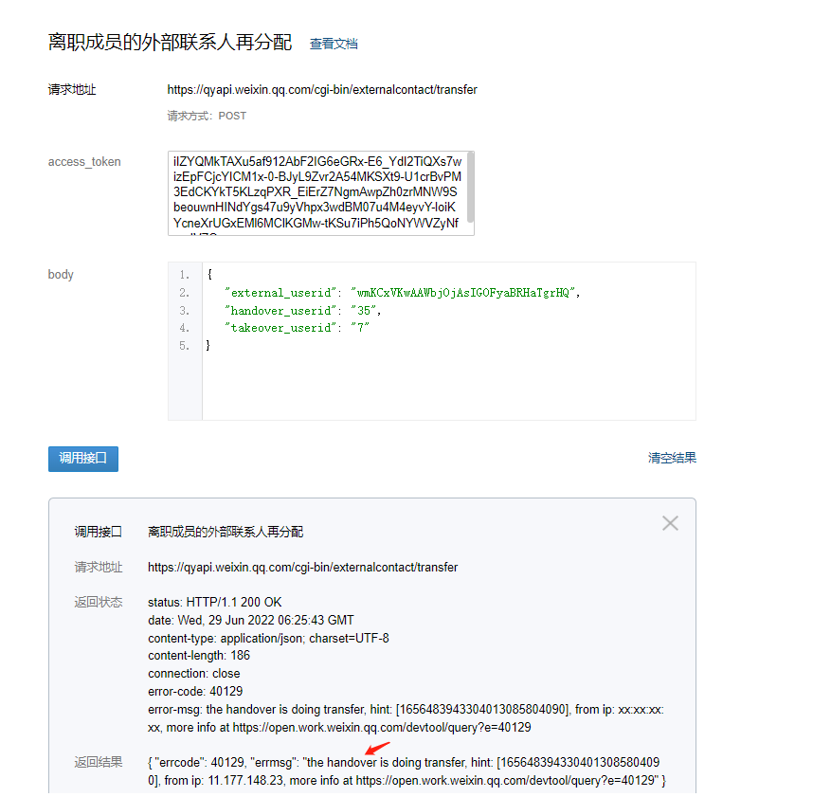Click the page title 离职成员的外部联系人再分配
The height and width of the screenshot is (797, 831).
click(171, 43)
